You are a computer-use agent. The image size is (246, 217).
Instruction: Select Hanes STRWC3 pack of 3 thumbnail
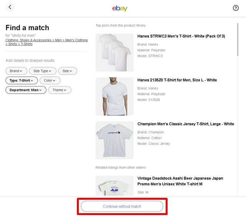(x=114, y=52)
